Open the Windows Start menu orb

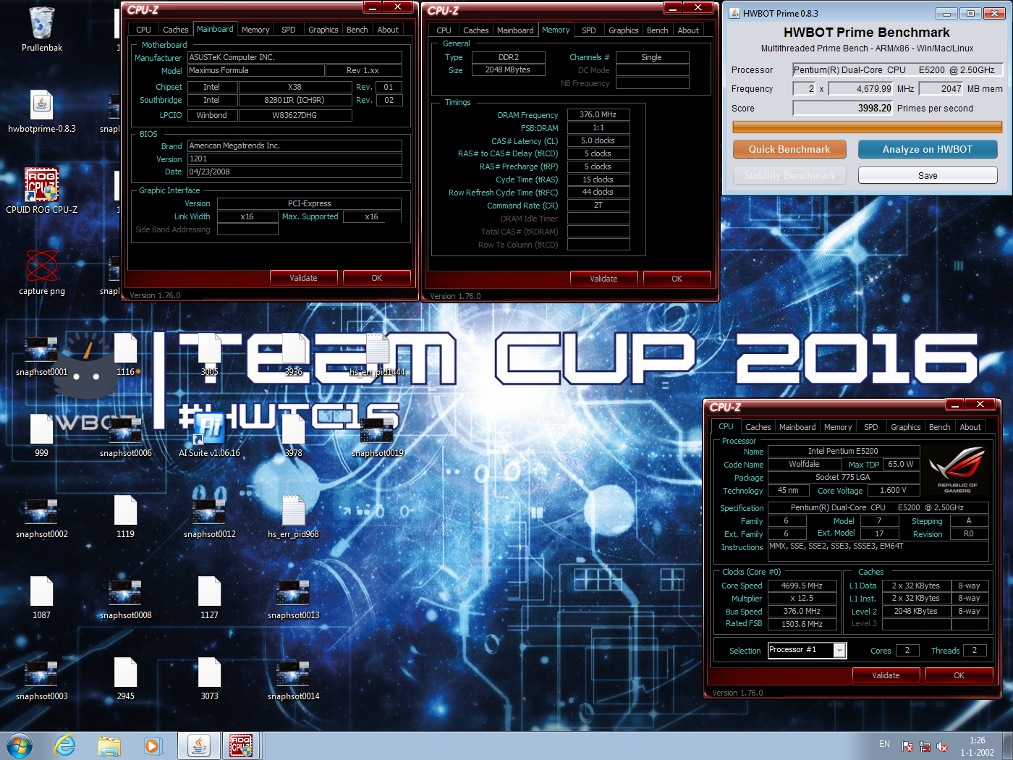[20, 746]
